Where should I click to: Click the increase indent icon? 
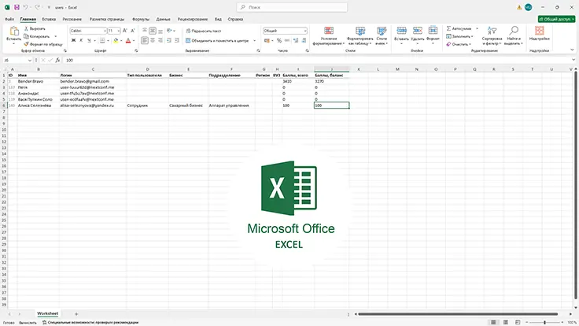coord(177,40)
